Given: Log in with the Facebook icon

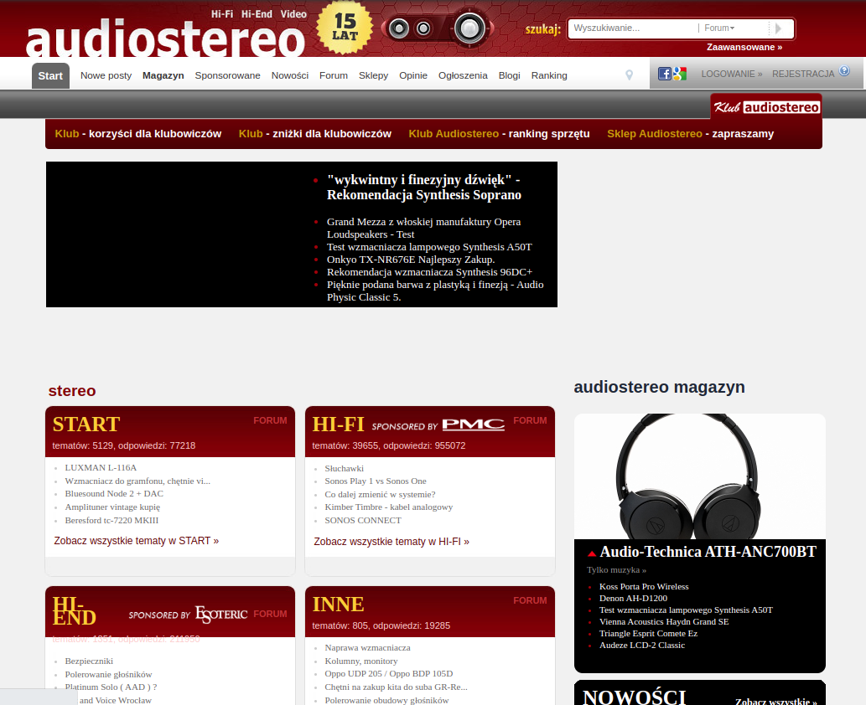Looking at the screenshot, I should (x=665, y=74).
